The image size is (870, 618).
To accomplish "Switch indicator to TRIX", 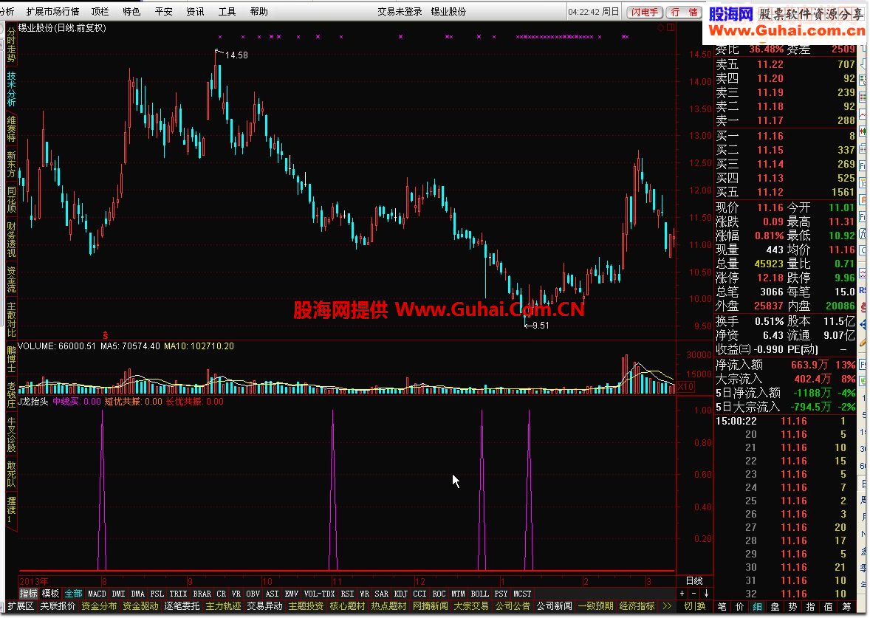I will point(178,594).
